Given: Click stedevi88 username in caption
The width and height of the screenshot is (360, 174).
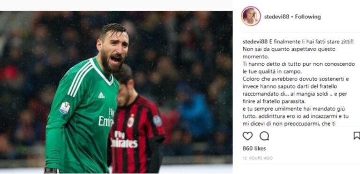Looking at the screenshot, I should (255, 42).
